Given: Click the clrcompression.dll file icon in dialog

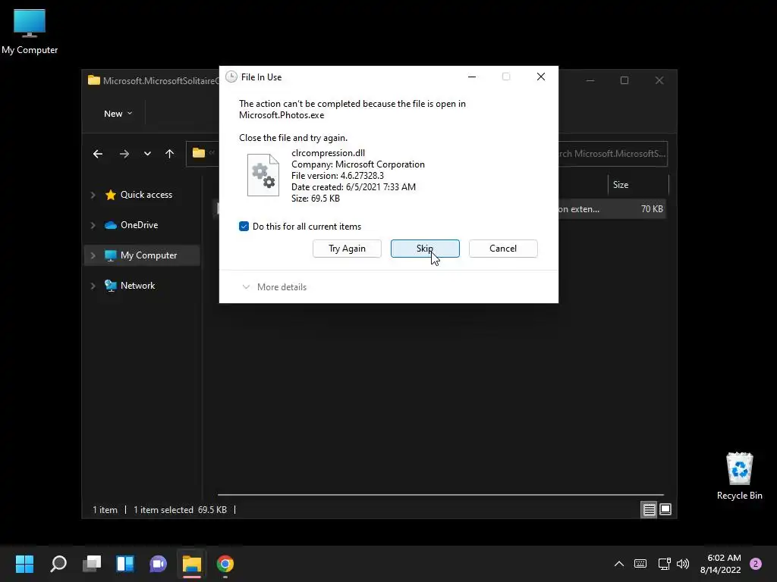Looking at the screenshot, I should pos(263,175).
